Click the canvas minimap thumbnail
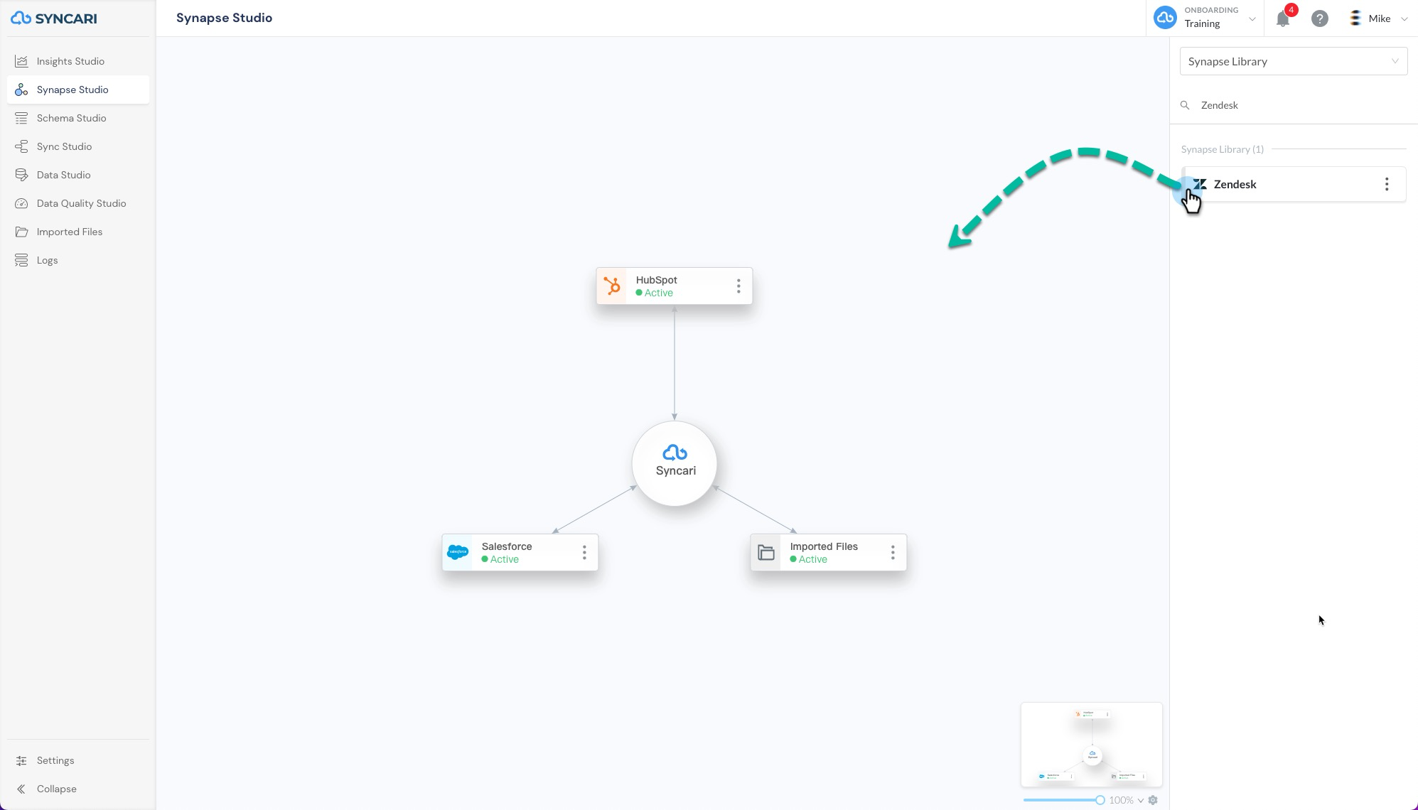The height and width of the screenshot is (810, 1418). click(x=1092, y=745)
